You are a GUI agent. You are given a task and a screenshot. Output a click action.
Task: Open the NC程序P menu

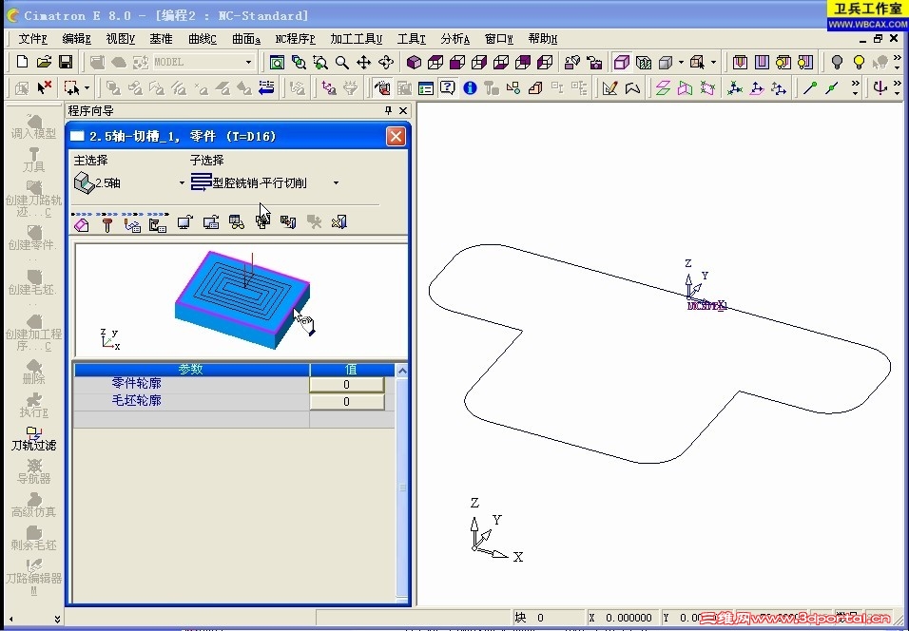[x=295, y=39]
